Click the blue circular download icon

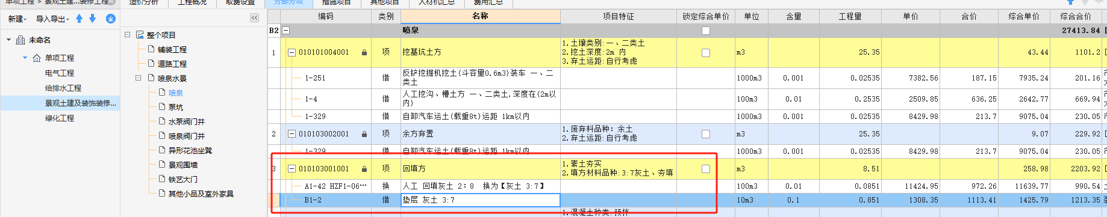pyautogui.click(x=111, y=19)
